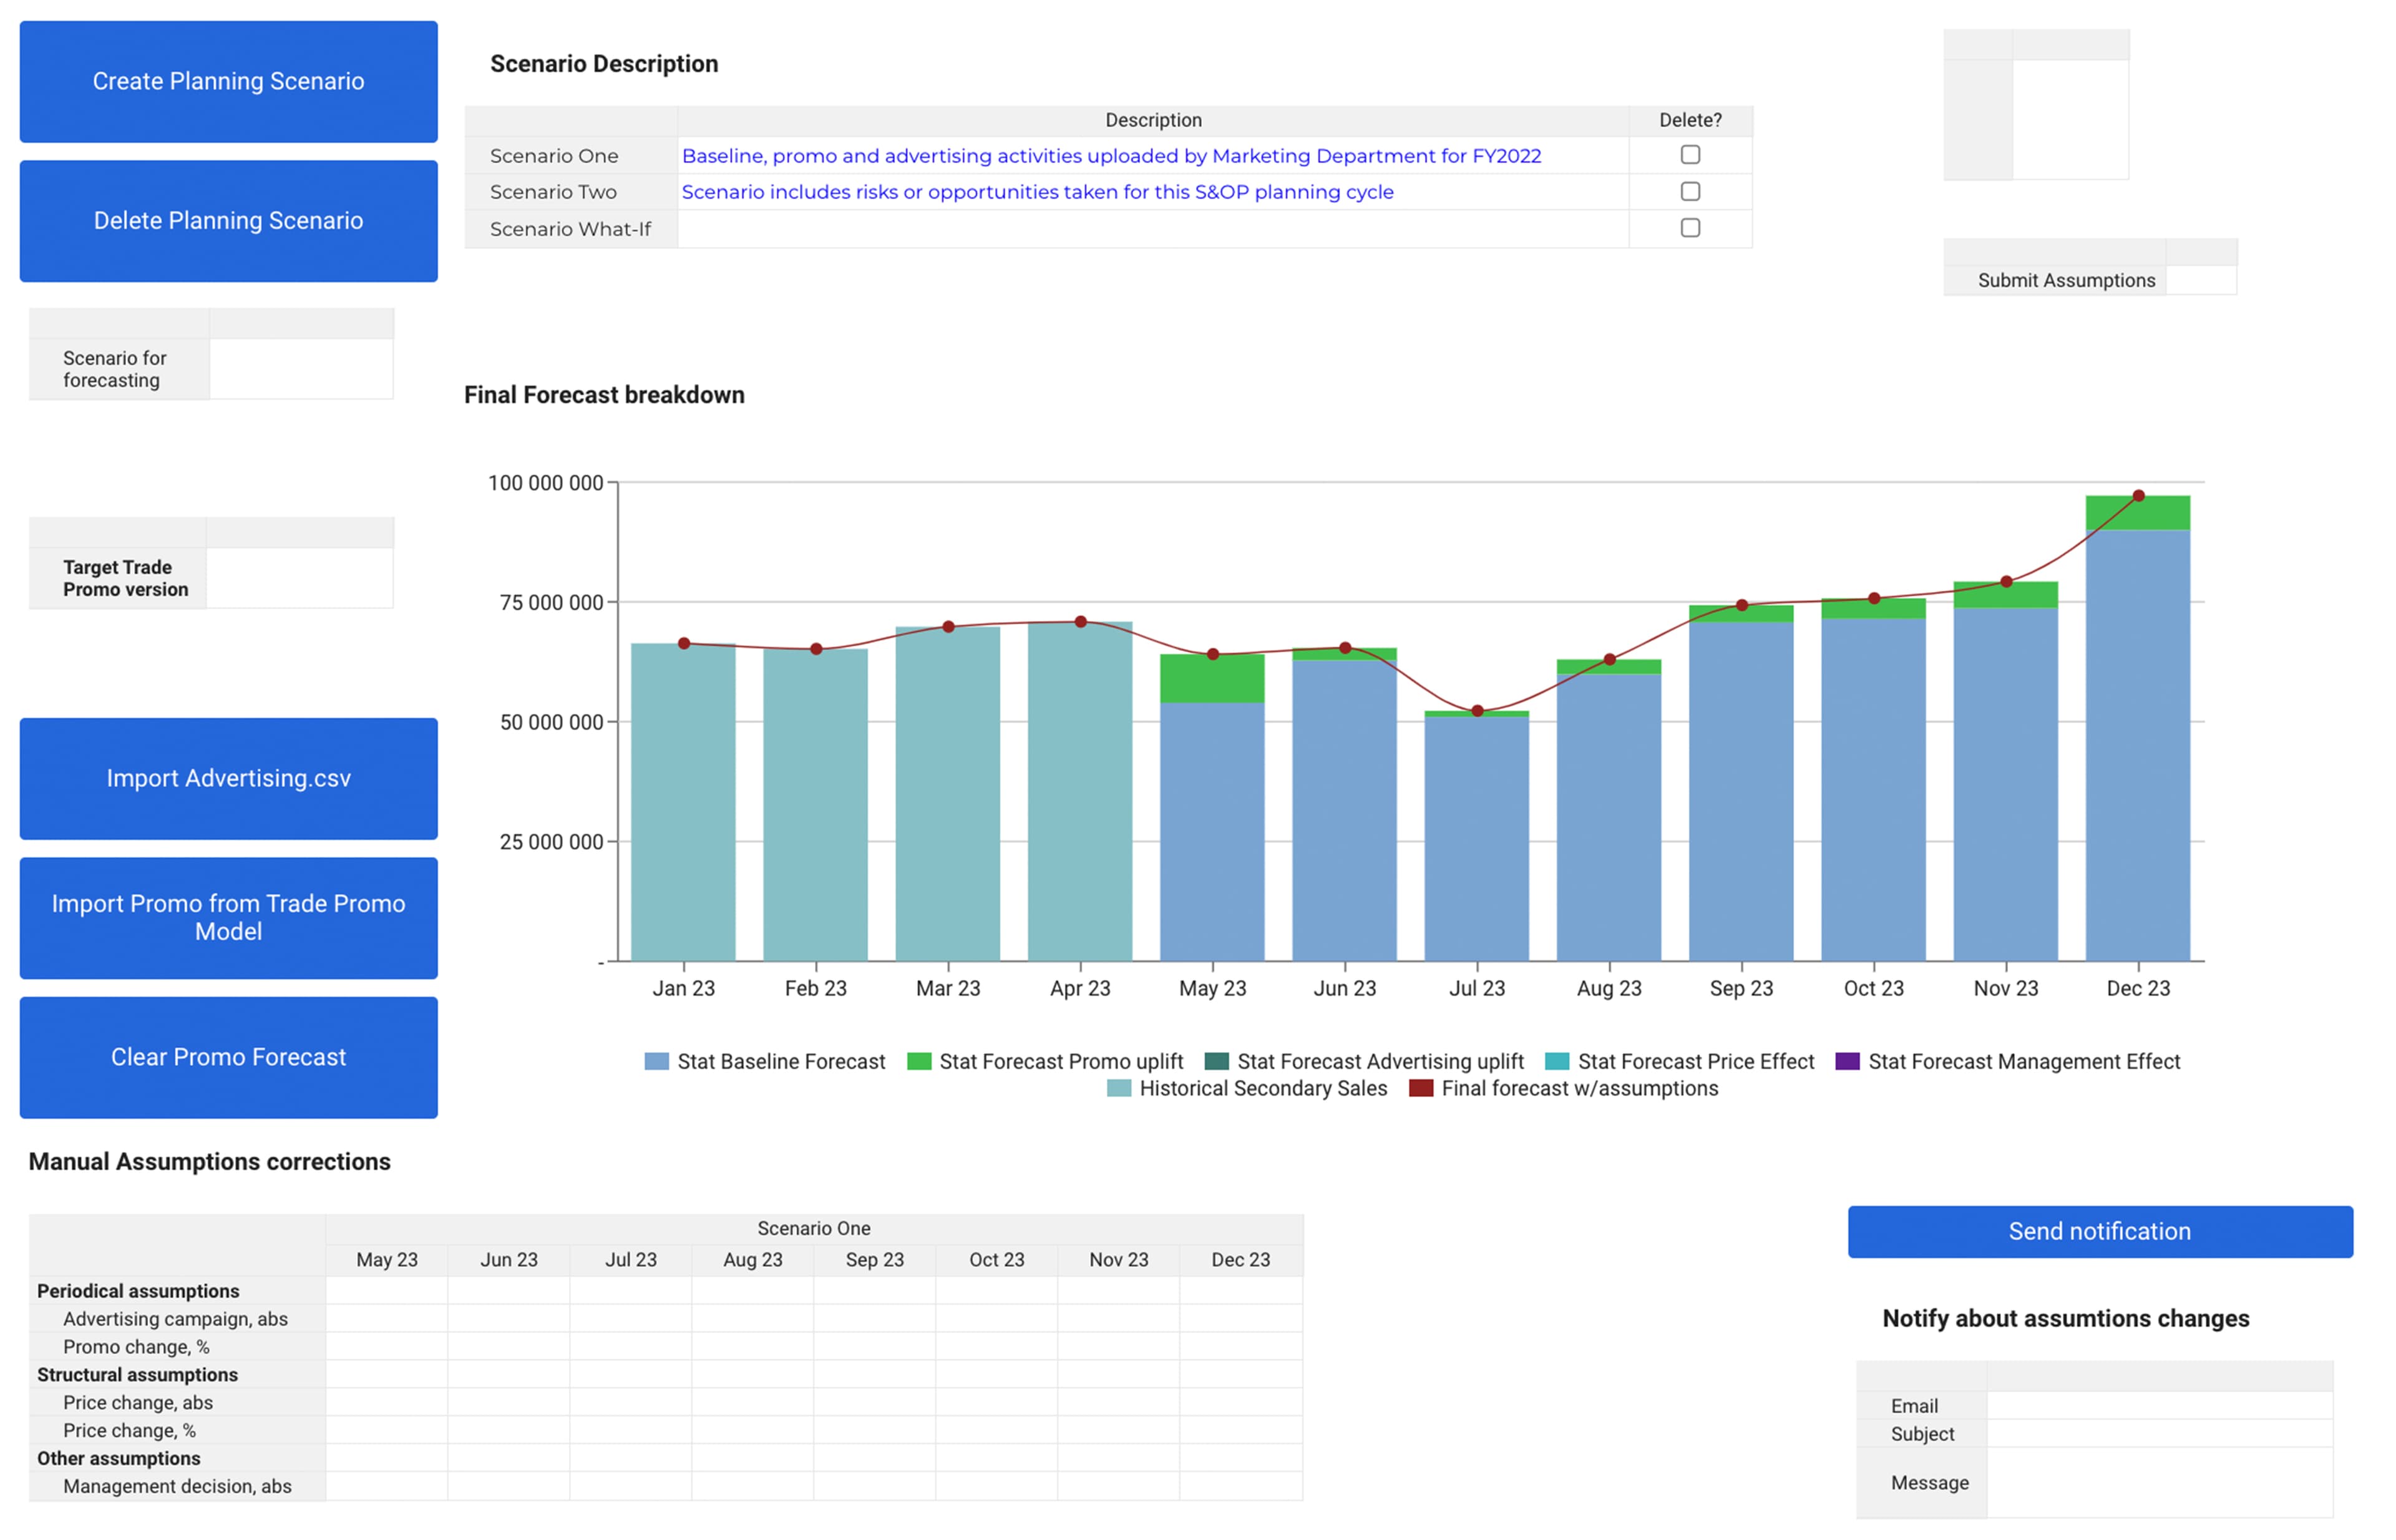Click the Stat Forecast Management Effect legend swatch
The width and height of the screenshot is (2396, 1540).
coord(1847,1061)
